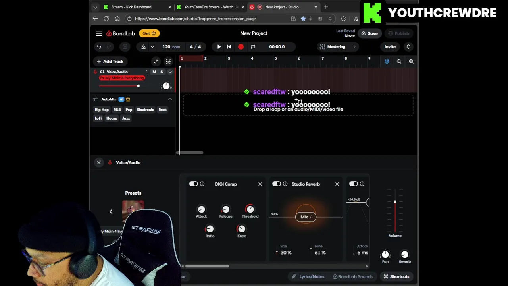Click the redo arrow icon
508x286 pixels.
coord(109,47)
